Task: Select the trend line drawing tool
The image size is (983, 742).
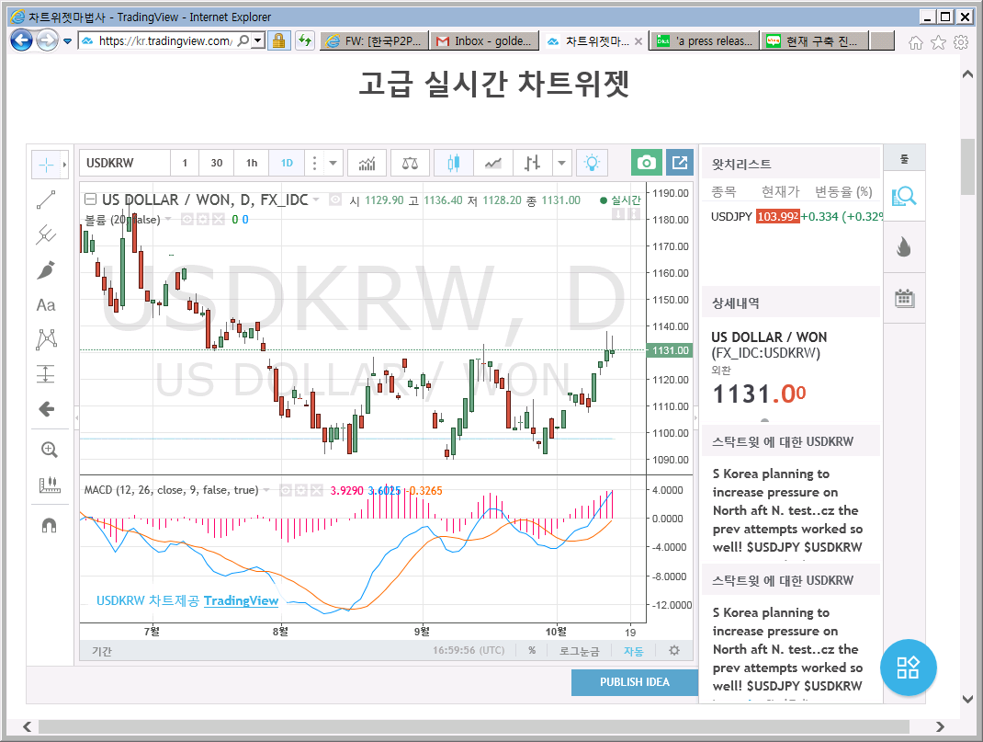Action: coord(46,200)
